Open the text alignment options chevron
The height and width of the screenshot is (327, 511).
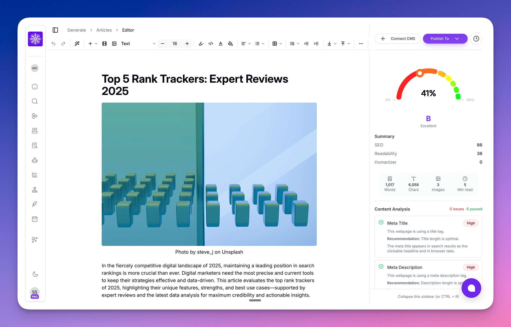pos(250,43)
